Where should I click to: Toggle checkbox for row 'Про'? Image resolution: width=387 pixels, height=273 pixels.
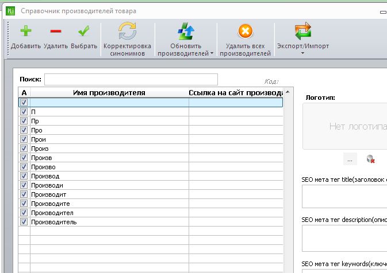(24, 130)
